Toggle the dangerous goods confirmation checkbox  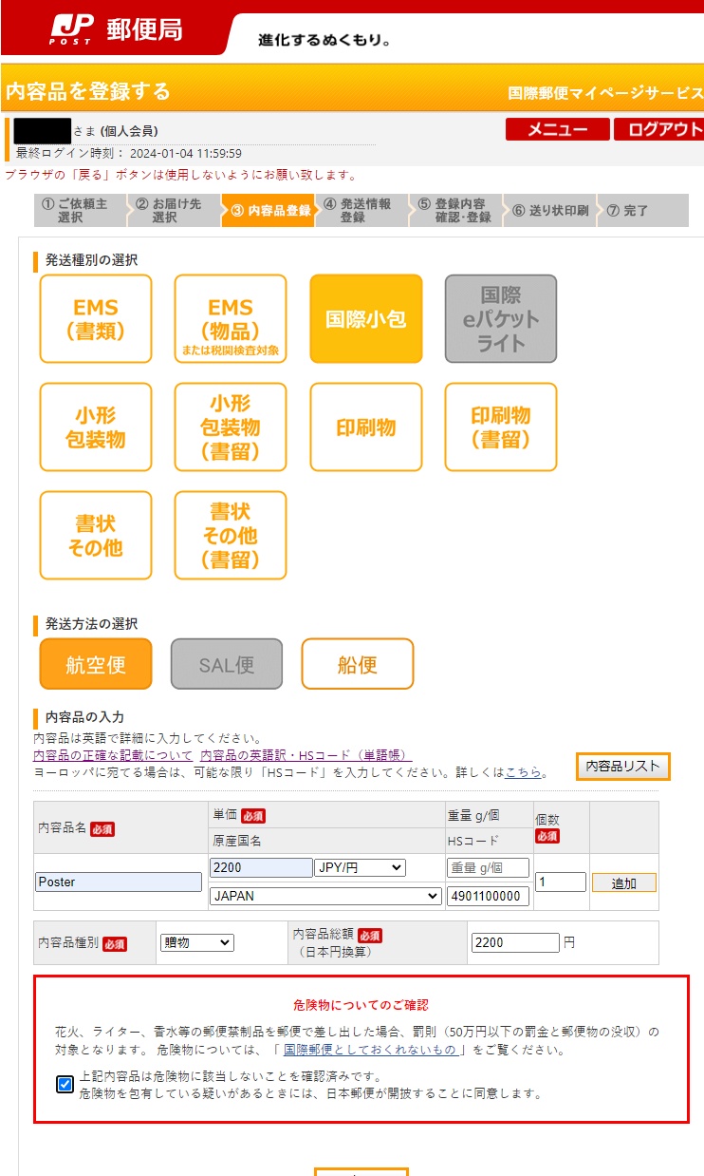[x=65, y=1084]
